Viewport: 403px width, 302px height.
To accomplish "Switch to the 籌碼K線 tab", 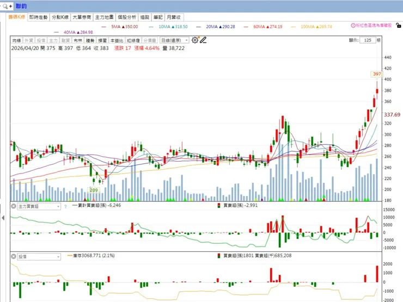I will tap(17, 17).
